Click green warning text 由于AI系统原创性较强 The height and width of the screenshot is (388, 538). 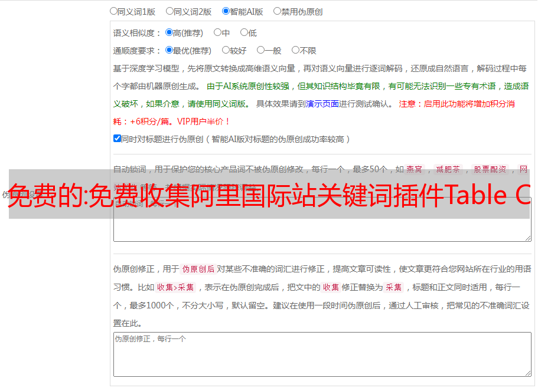tap(247, 86)
